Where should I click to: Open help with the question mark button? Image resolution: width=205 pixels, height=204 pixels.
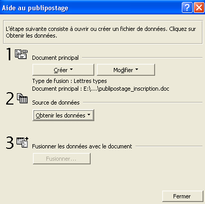pyautogui.click(x=187, y=8)
